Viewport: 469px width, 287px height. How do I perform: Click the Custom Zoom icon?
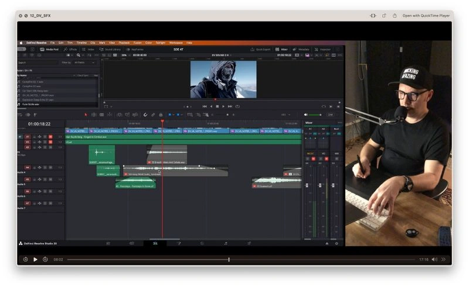pos(206,115)
